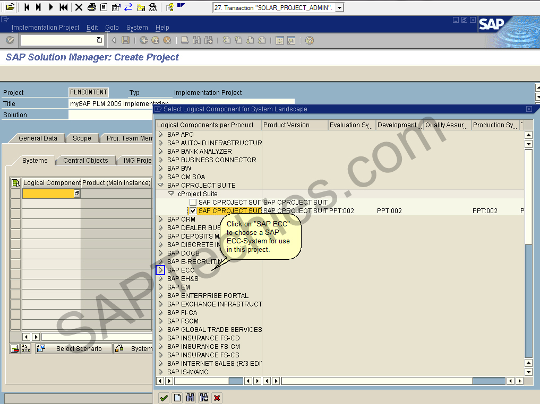Click the green Enter checkmark in SAP toolbar
The height and width of the screenshot is (404, 540).
tap(10, 40)
